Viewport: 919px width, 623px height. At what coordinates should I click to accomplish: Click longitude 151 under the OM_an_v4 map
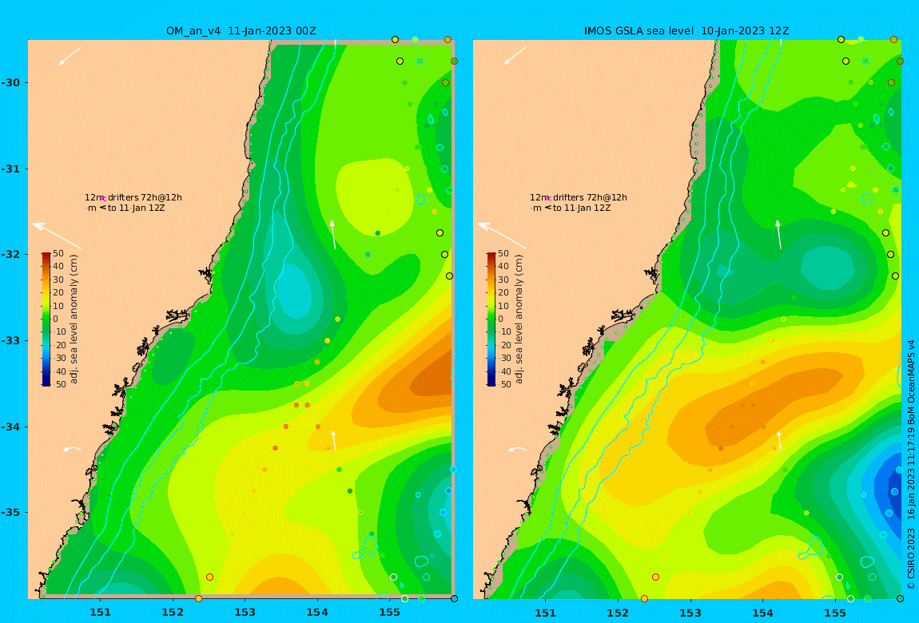100,613
